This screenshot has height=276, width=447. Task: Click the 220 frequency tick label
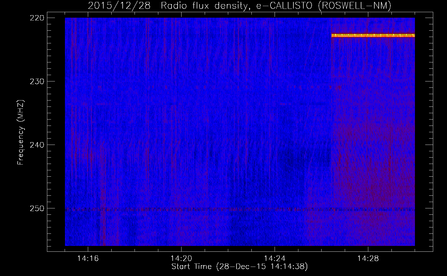tap(37, 18)
